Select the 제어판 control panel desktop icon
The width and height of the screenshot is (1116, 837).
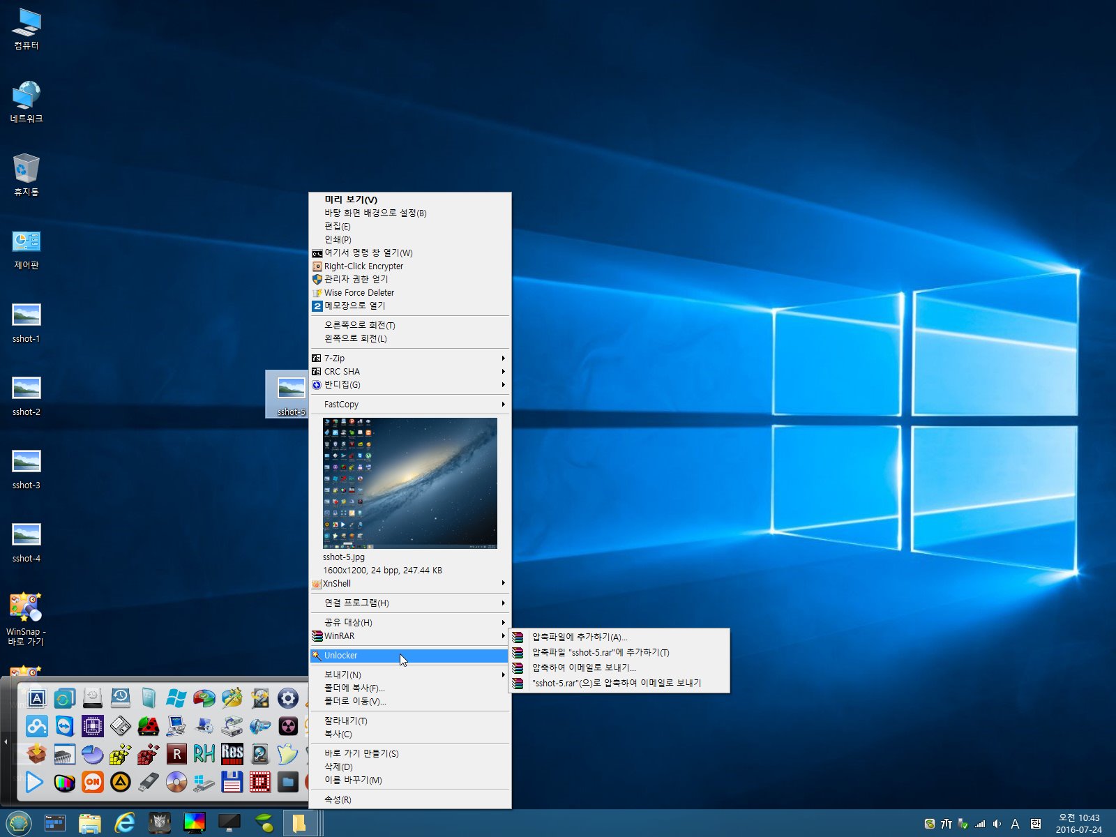(x=27, y=250)
